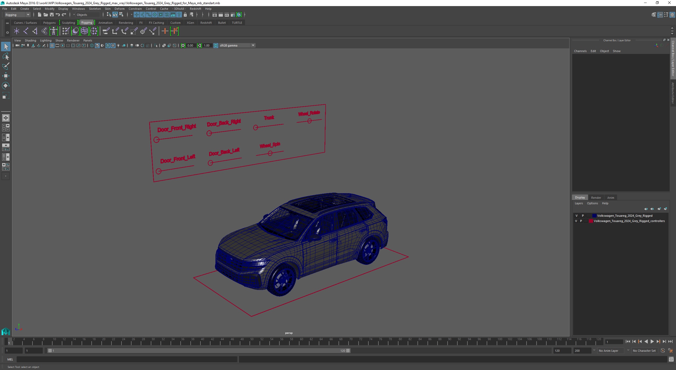
Task: Open the Render layer tab
Action: click(596, 197)
